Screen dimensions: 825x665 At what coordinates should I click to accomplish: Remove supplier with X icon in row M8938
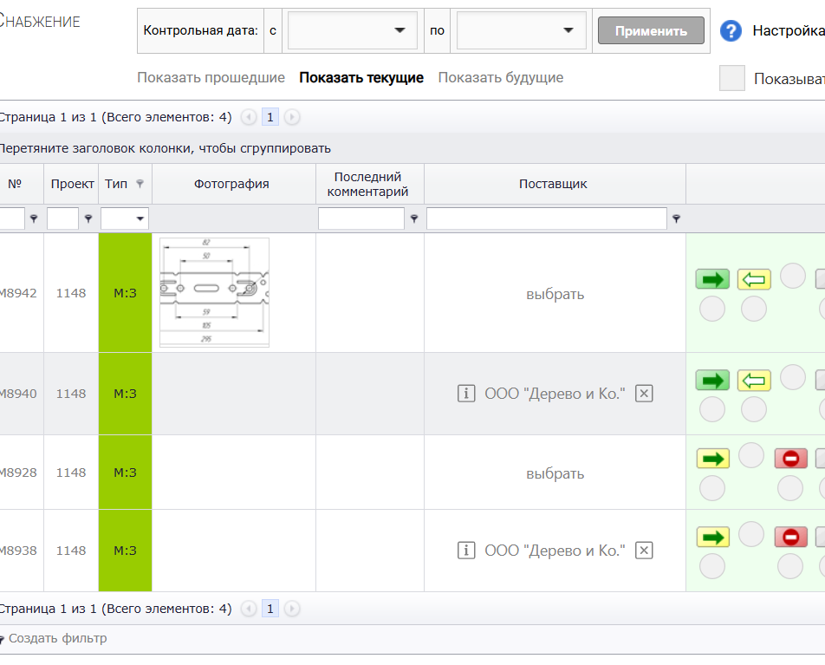tap(643, 551)
